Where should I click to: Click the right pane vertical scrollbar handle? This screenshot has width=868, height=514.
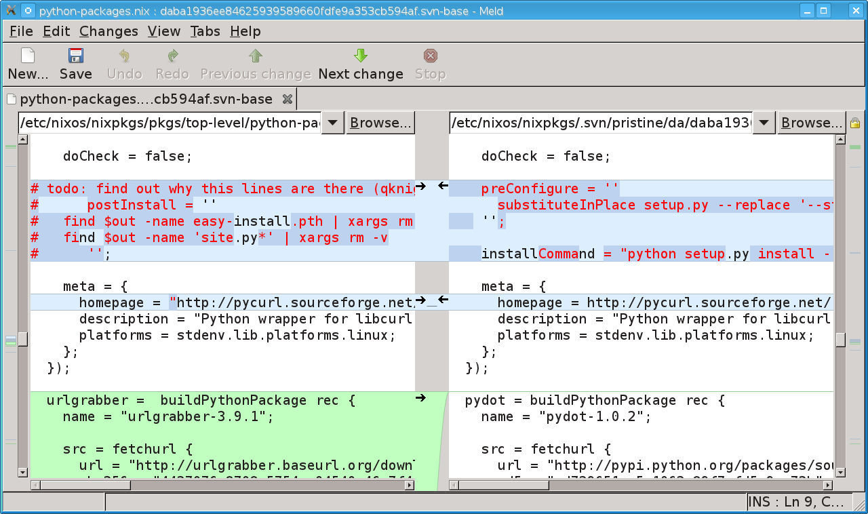point(841,339)
